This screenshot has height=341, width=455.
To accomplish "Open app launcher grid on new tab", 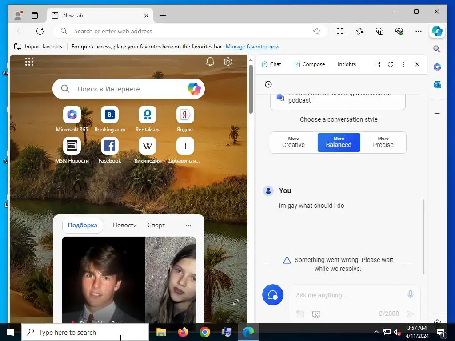I will tap(29, 62).
